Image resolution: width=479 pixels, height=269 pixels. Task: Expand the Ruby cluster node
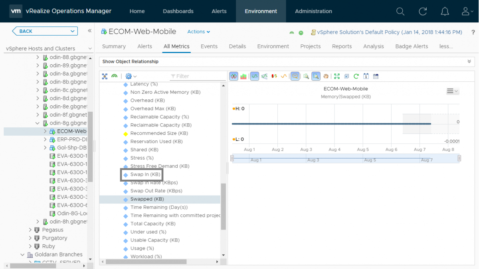[30, 246]
